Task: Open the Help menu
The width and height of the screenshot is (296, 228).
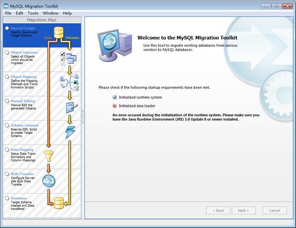Action: [67, 13]
